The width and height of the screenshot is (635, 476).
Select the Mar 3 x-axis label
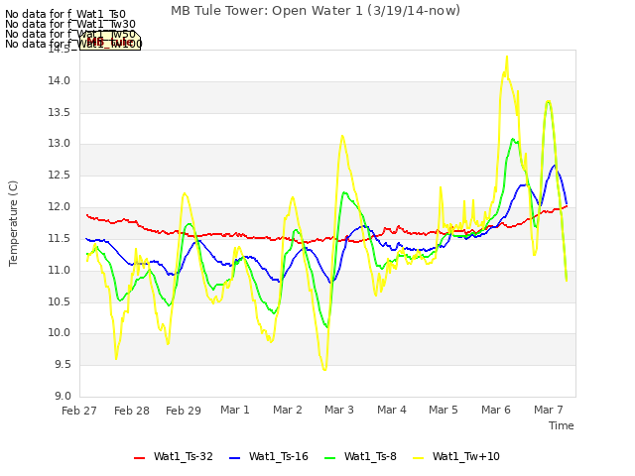coord(339,410)
